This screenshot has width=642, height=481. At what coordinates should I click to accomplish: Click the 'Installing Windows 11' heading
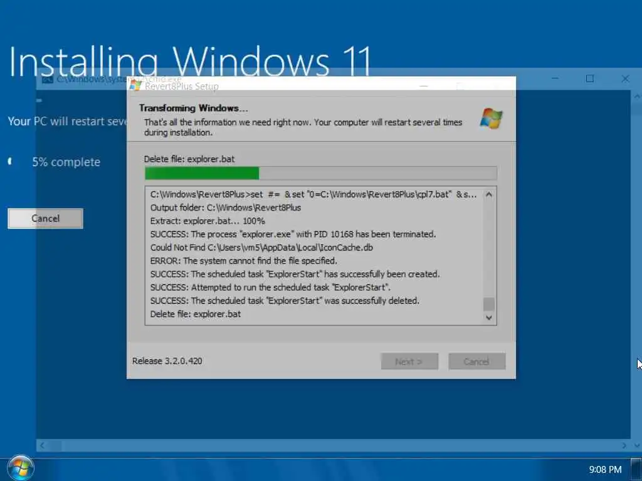coord(189,61)
